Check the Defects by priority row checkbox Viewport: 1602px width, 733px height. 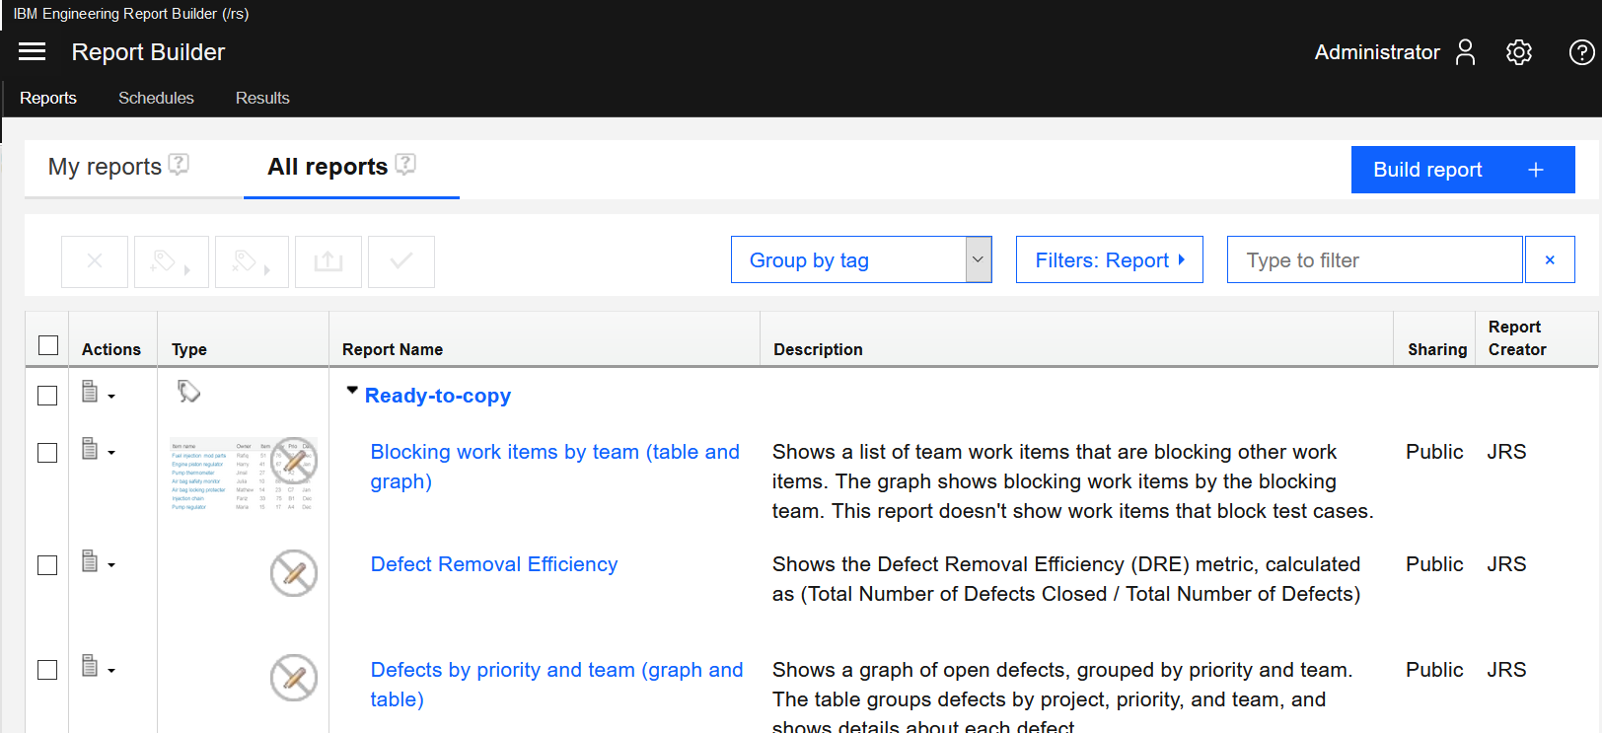[47, 670]
